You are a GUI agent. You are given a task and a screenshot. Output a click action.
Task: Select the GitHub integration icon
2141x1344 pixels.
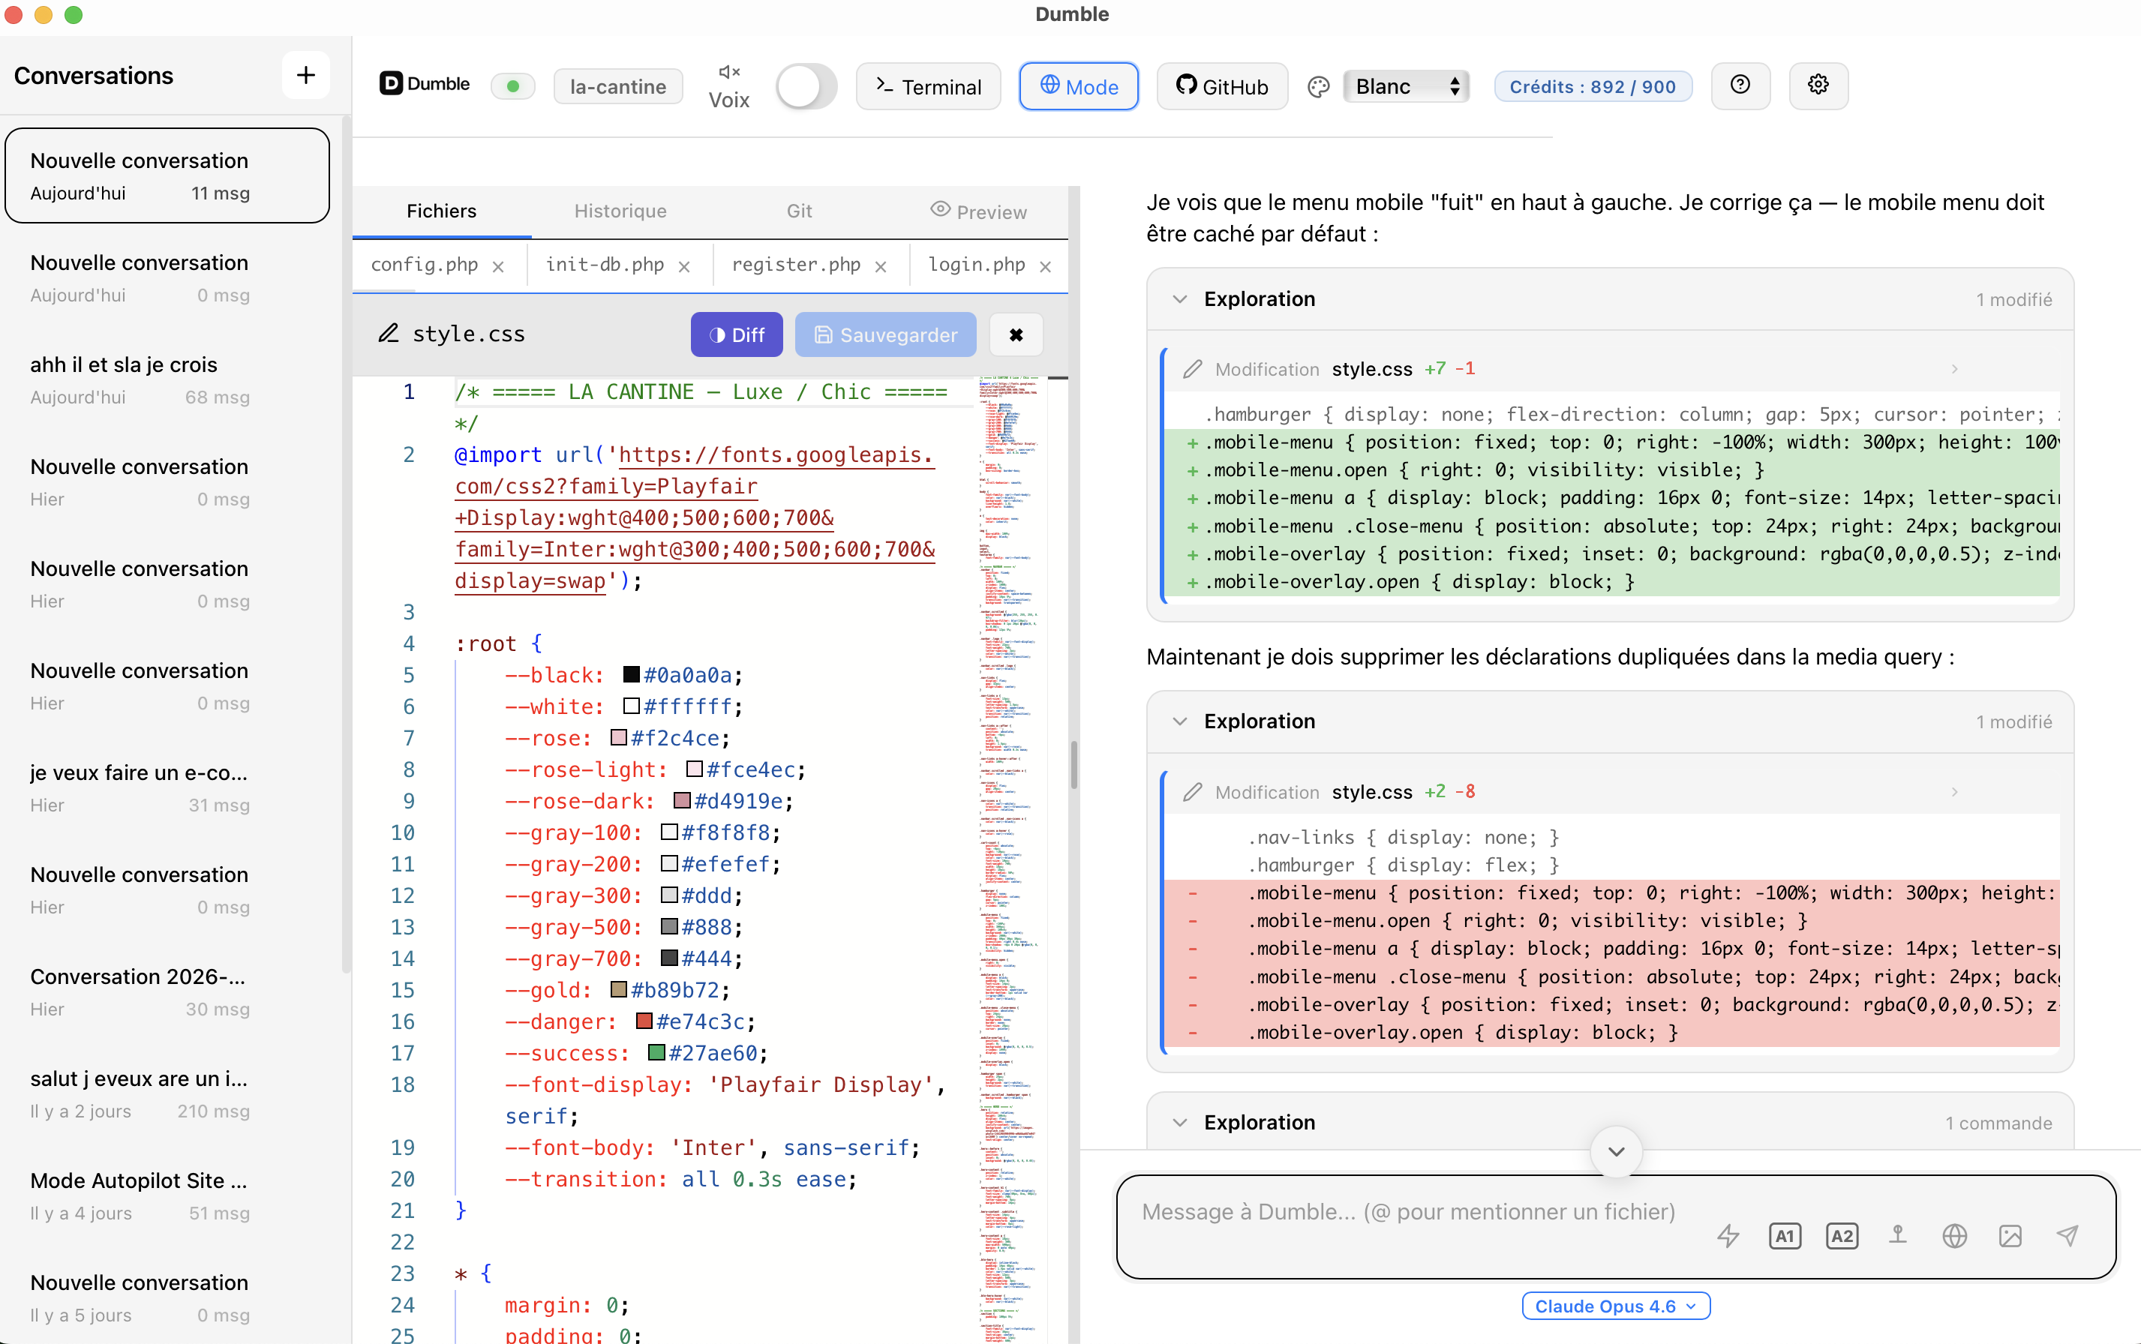pos(1221,85)
